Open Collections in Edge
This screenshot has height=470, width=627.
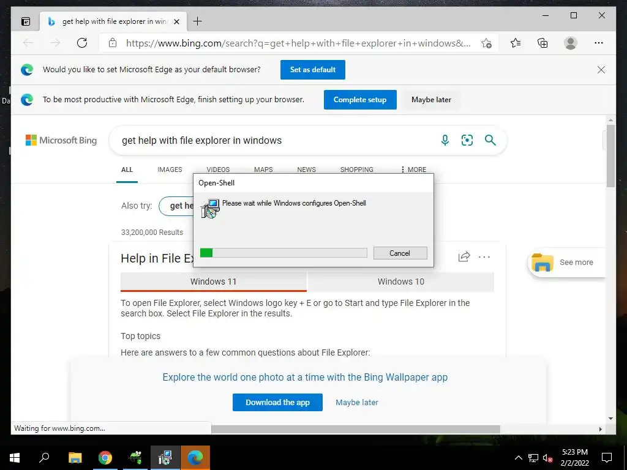543,43
